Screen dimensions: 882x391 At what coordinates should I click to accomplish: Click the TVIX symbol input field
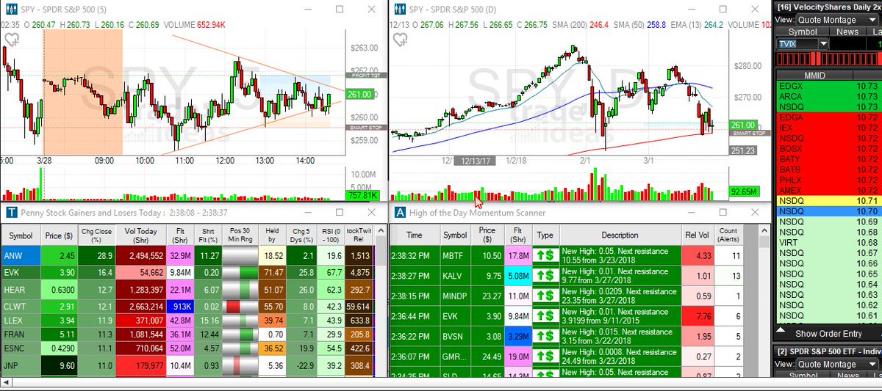pos(797,43)
